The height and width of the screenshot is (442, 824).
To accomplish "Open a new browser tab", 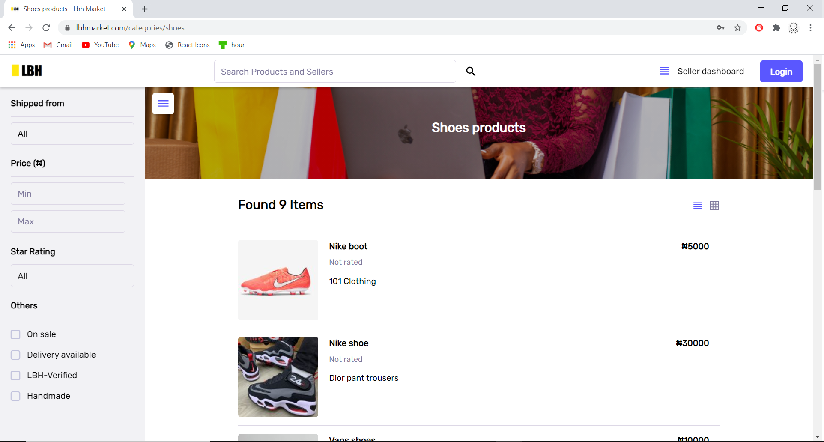I will tap(145, 9).
